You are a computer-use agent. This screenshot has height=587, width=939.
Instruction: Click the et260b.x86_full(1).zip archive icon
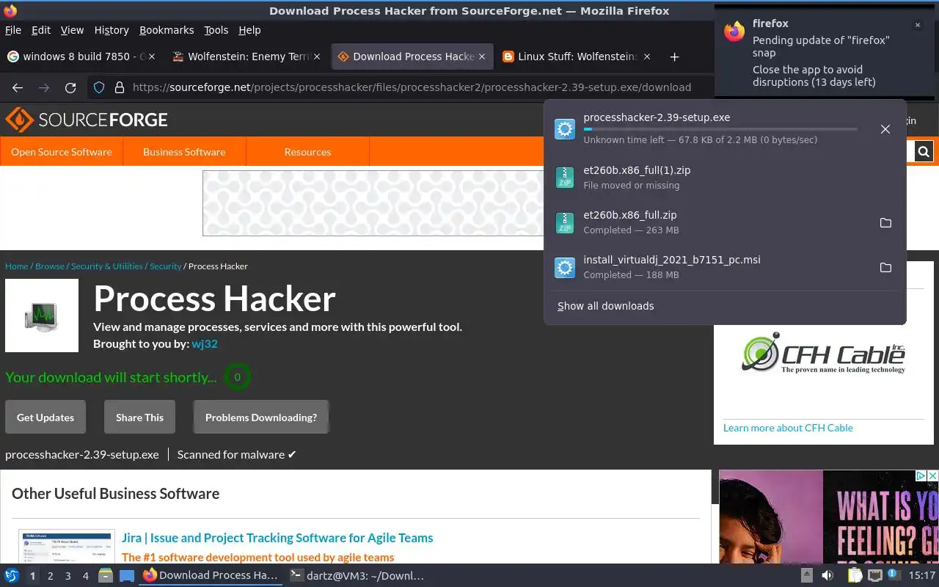(x=565, y=178)
